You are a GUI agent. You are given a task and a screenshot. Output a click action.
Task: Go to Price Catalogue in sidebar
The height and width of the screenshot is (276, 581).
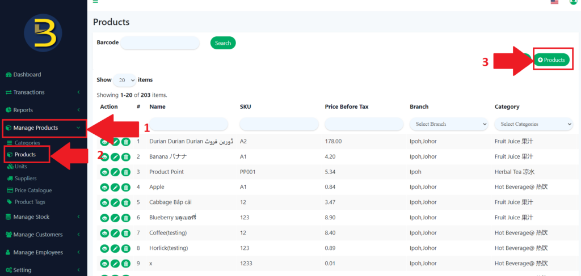tap(33, 190)
